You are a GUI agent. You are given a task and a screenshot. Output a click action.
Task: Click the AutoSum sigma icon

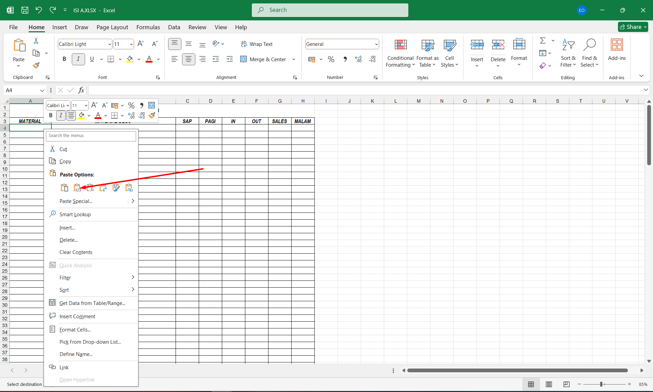[543, 41]
